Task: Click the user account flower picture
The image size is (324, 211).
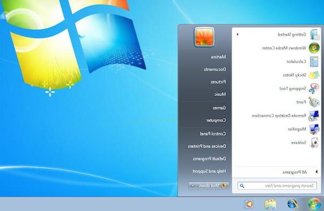Action: [x=204, y=37]
